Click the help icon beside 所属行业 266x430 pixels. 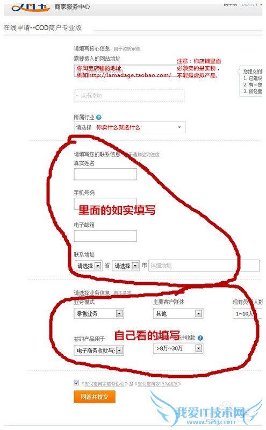[x=99, y=117]
